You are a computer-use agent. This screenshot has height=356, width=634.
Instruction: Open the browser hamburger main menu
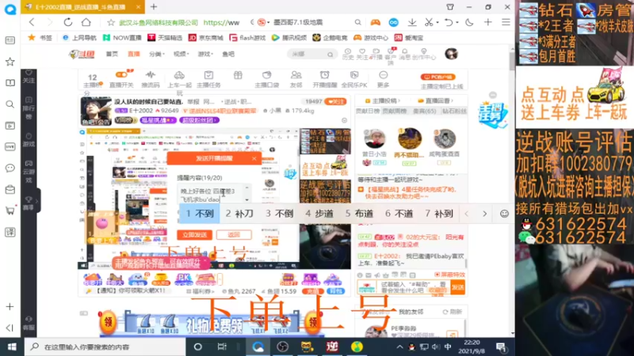pyautogui.click(x=506, y=22)
